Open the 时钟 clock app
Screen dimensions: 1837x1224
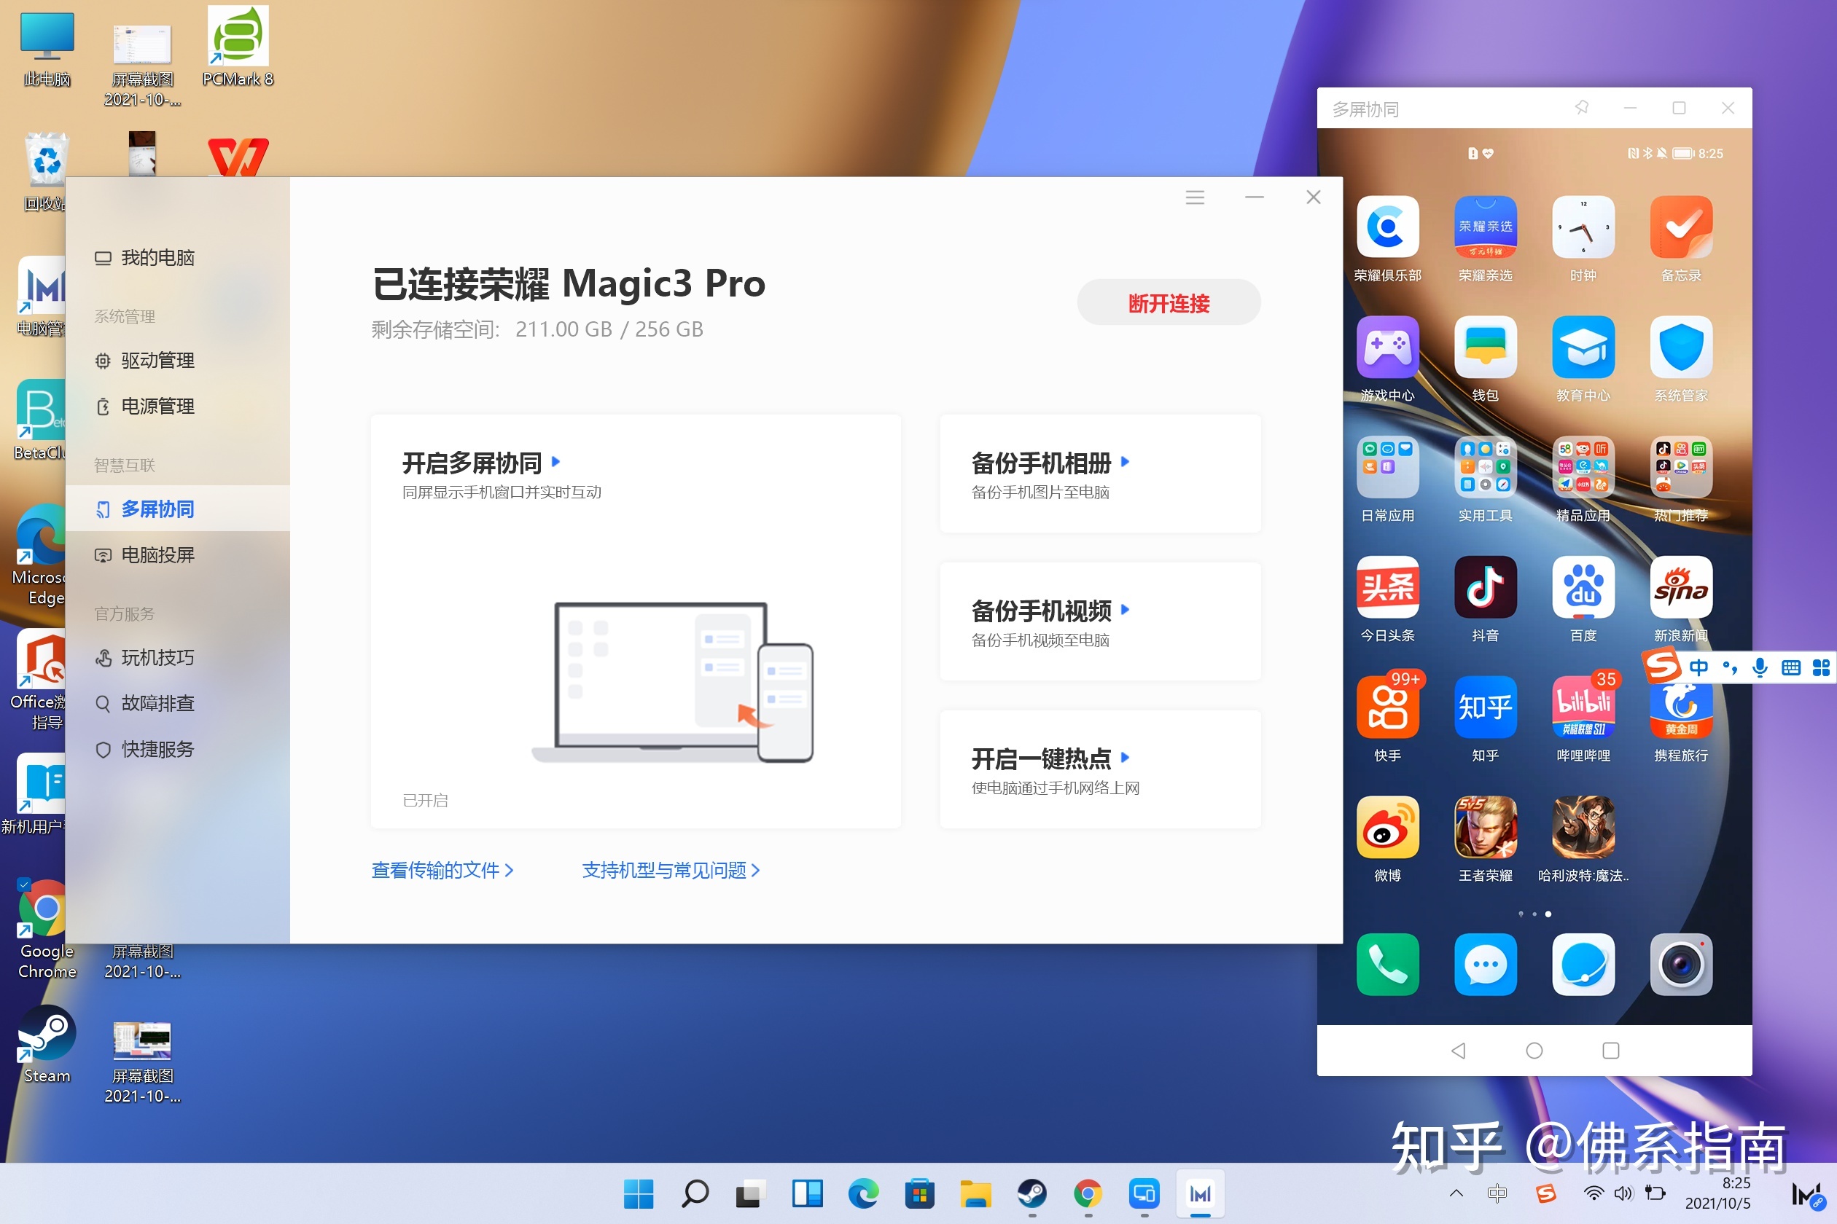[x=1583, y=227]
